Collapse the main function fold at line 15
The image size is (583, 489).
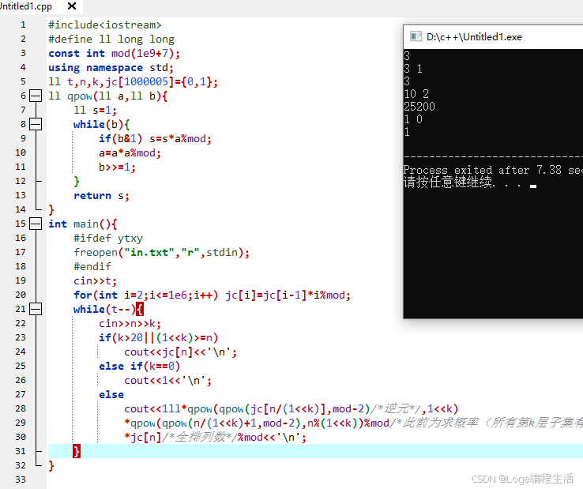click(36, 224)
